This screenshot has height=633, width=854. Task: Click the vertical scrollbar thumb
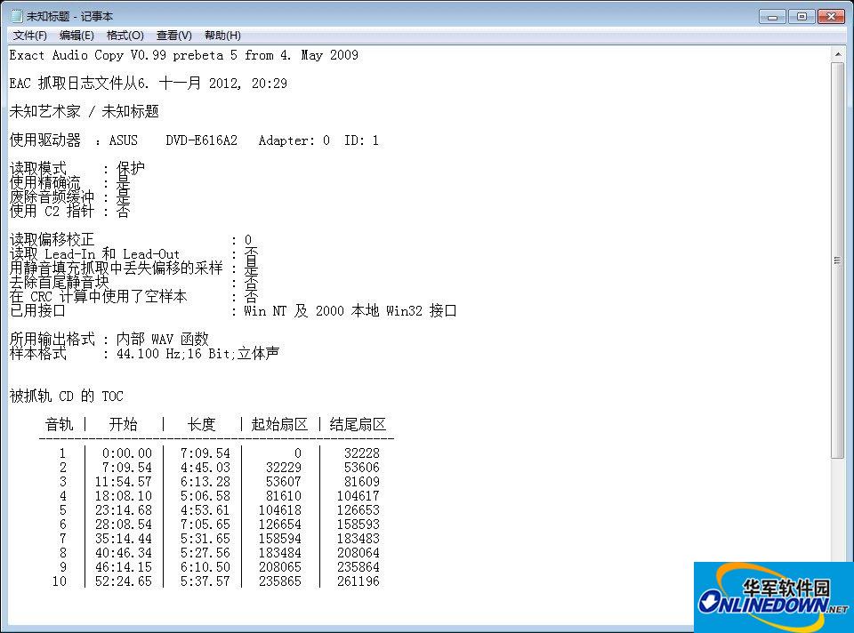838,260
